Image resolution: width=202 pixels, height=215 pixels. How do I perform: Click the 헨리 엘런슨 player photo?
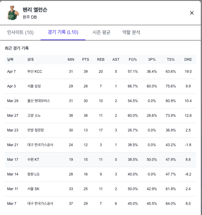point(13,13)
